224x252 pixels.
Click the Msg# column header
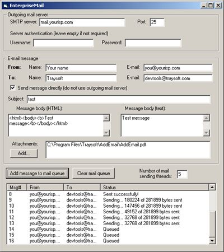click(17, 187)
